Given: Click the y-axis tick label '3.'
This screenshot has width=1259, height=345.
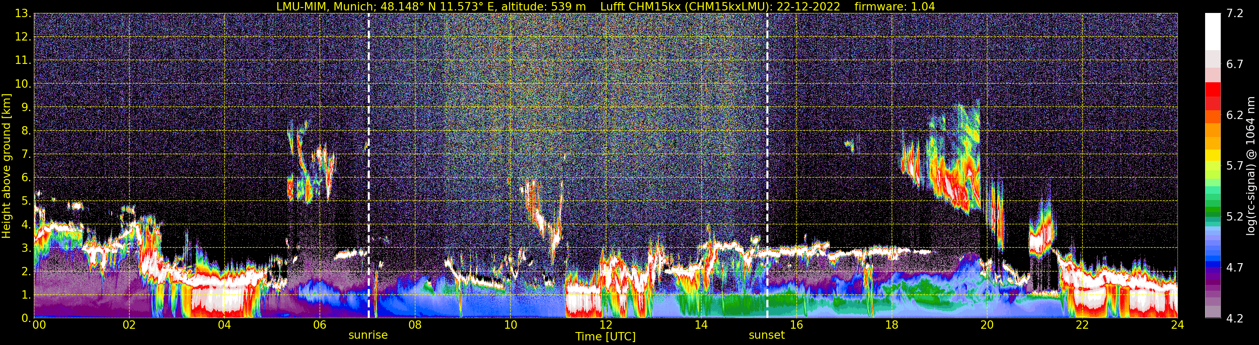Looking at the screenshot, I should [x=26, y=248].
